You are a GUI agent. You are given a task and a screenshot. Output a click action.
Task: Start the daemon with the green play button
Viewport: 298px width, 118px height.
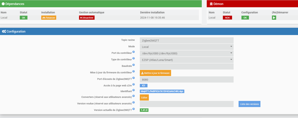(x=274, y=18)
